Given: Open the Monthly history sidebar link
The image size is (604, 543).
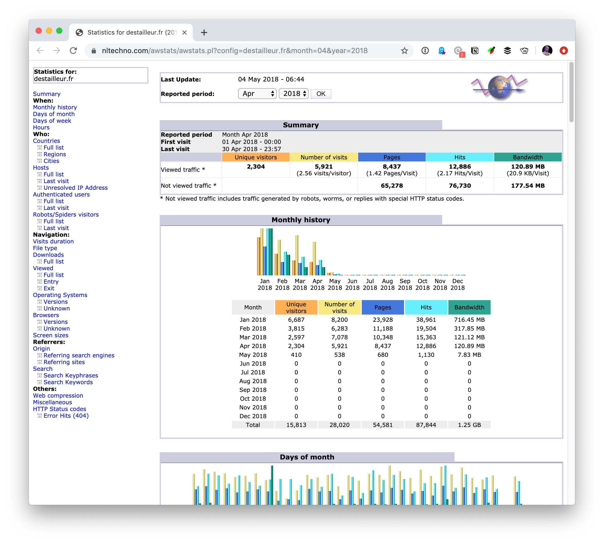Looking at the screenshot, I should [55, 108].
